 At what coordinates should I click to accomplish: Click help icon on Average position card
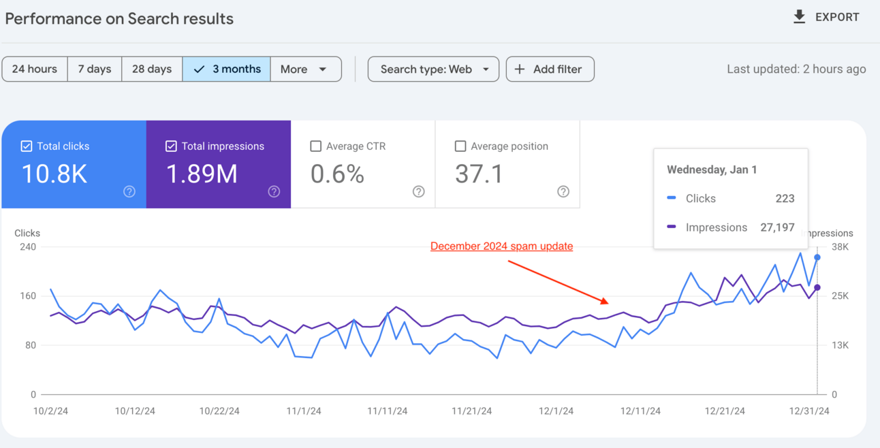click(563, 192)
